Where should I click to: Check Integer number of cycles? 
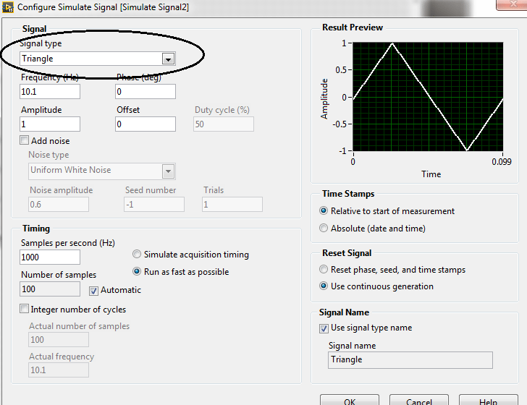(24, 309)
